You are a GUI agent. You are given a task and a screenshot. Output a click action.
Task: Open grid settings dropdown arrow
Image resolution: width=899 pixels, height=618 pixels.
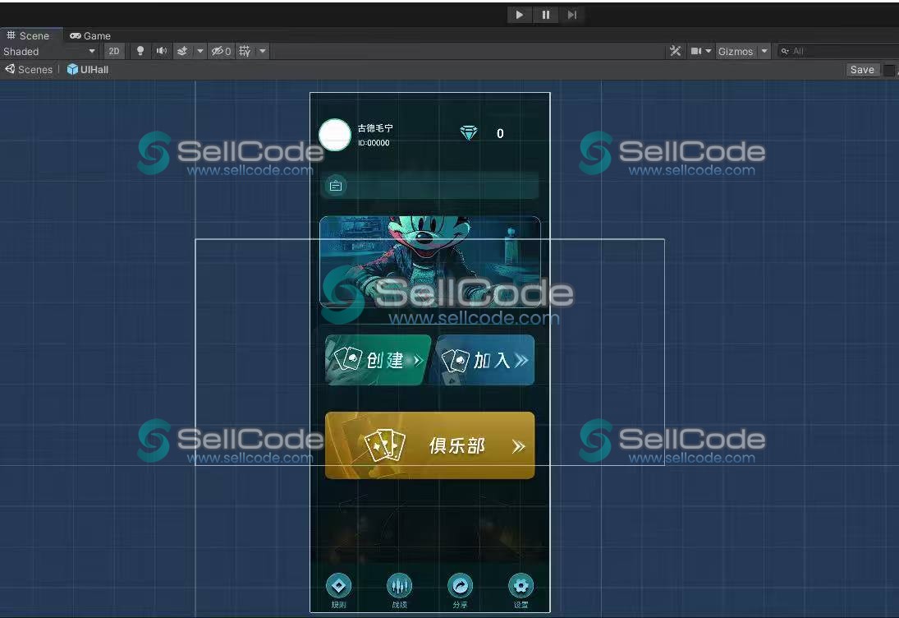click(x=263, y=51)
